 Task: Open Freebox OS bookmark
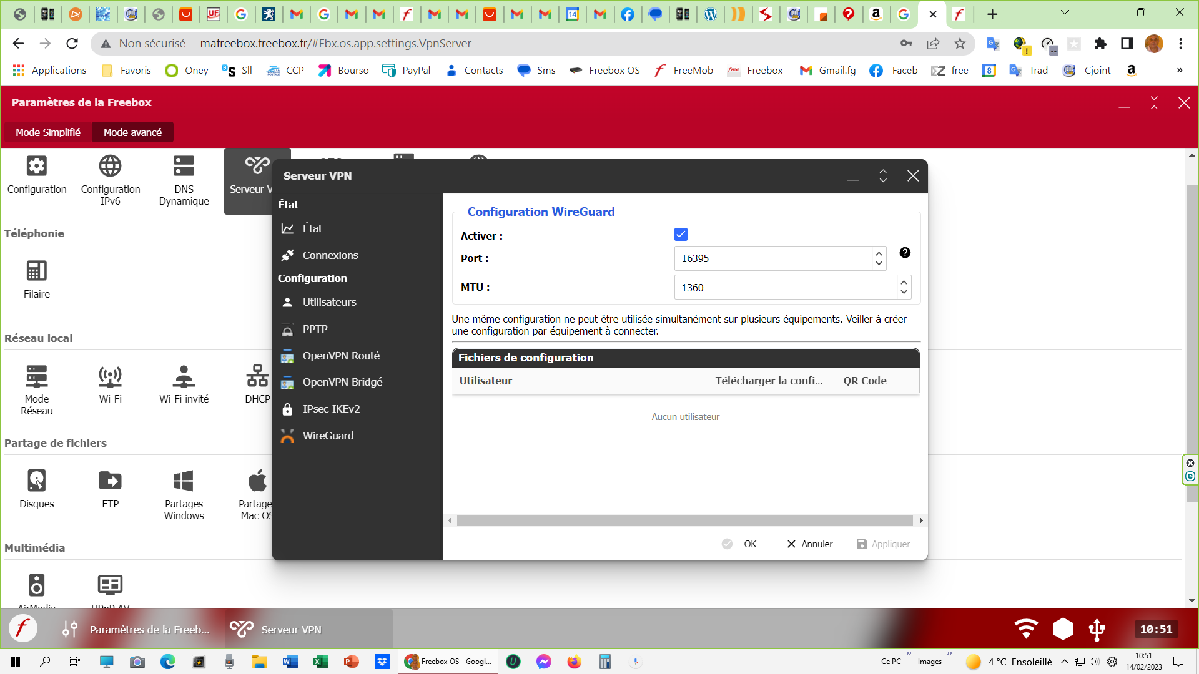point(605,71)
